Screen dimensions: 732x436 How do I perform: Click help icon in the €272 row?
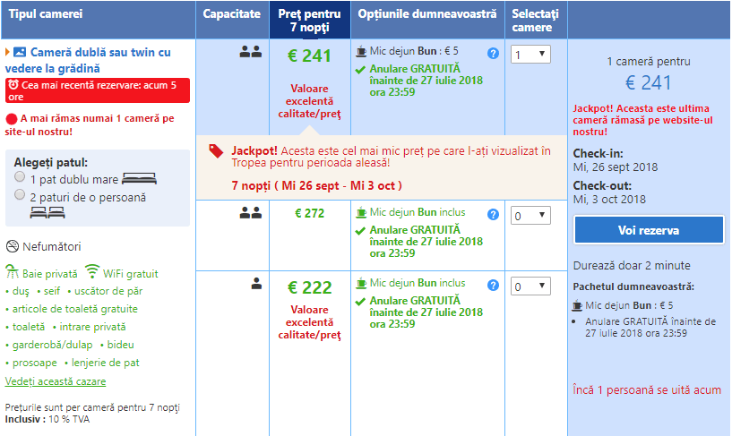pyautogui.click(x=493, y=214)
